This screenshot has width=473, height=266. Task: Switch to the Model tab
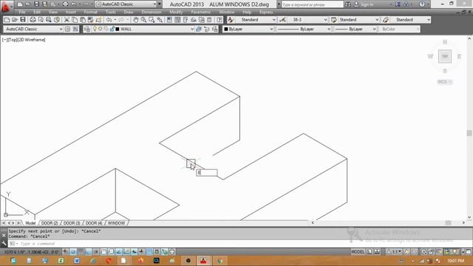coord(30,223)
